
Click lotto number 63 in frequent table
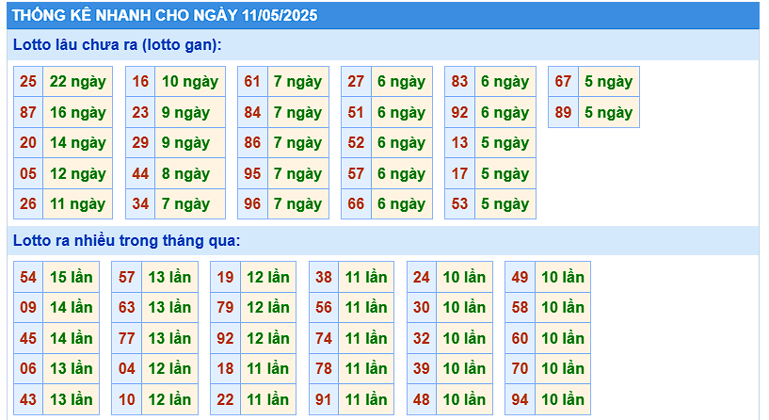point(126,308)
